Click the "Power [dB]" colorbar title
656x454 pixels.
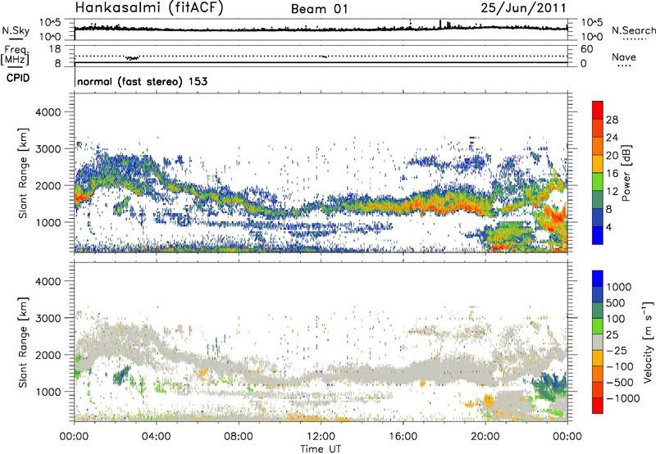626,173
